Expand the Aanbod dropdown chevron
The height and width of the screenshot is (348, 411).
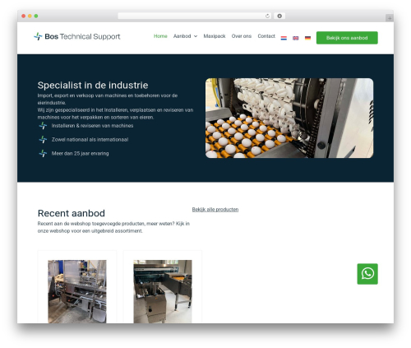[x=196, y=36]
